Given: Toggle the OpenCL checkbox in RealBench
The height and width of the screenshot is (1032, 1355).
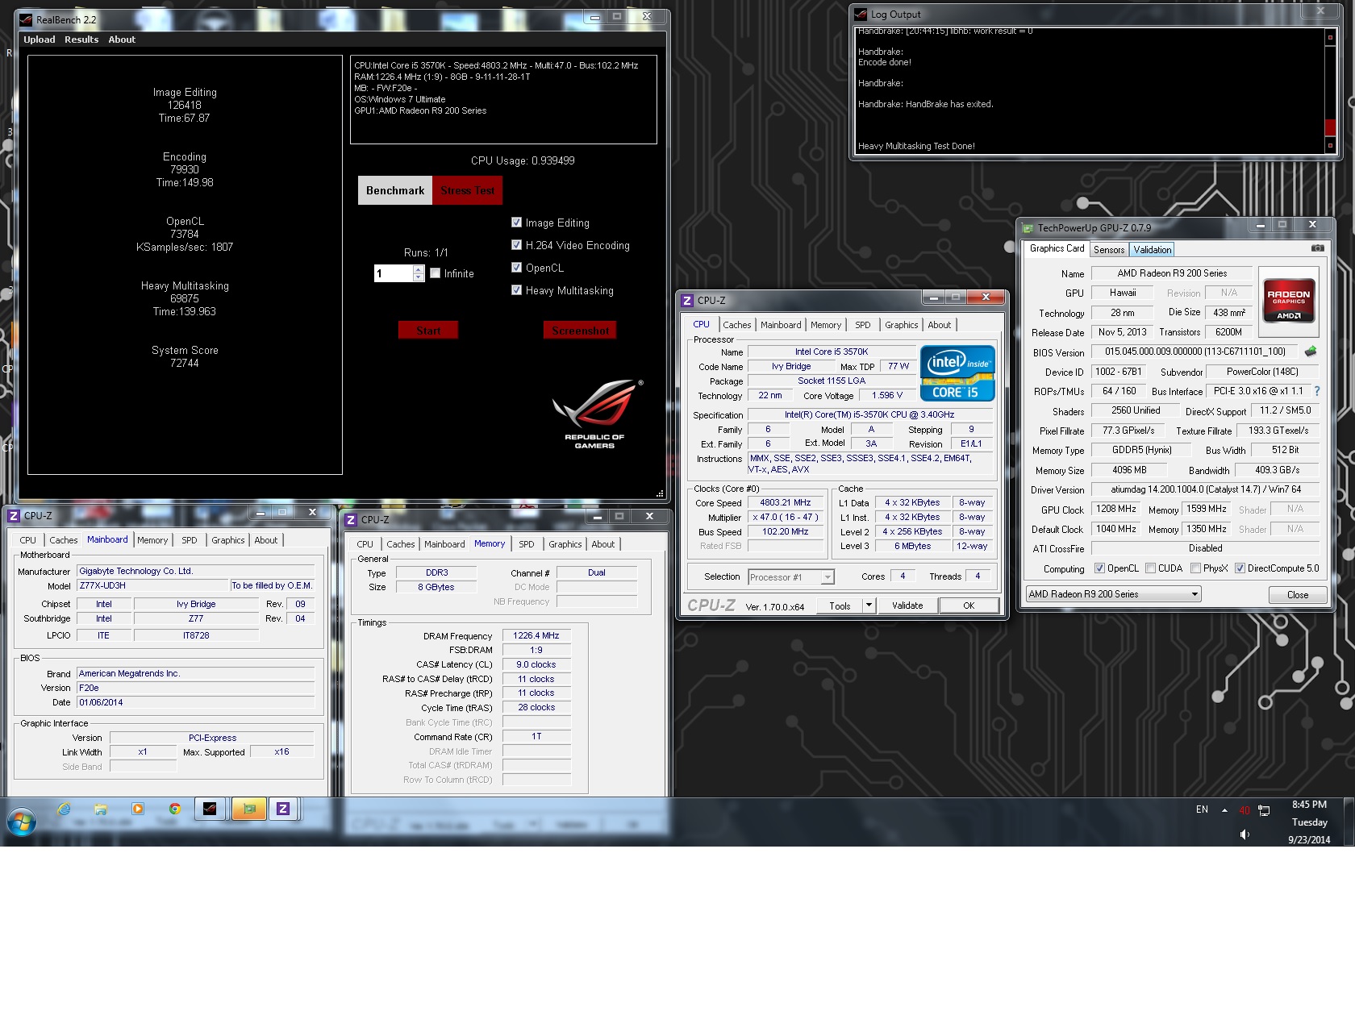Looking at the screenshot, I should click(516, 267).
